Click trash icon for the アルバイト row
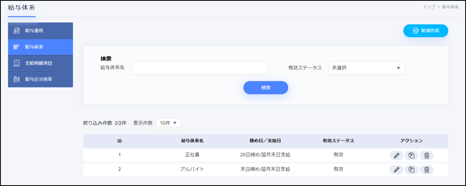Viewport: 466px width, 186px height. pos(427,170)
